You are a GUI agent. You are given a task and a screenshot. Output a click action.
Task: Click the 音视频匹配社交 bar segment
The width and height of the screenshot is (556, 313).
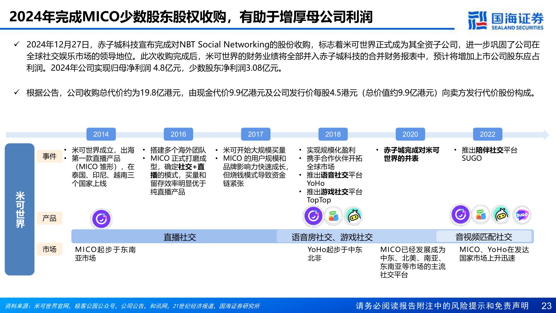pyautogui.click(x=484, y=237)
